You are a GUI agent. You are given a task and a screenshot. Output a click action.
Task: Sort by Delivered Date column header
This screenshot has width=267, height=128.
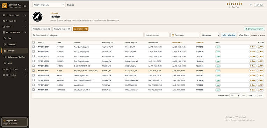pos(153,42)
